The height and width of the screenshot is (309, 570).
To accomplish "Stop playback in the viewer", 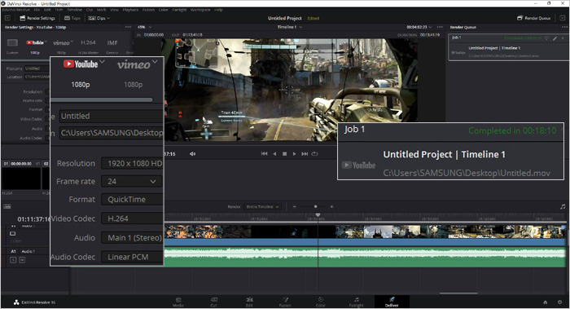I will click(285, 154).
